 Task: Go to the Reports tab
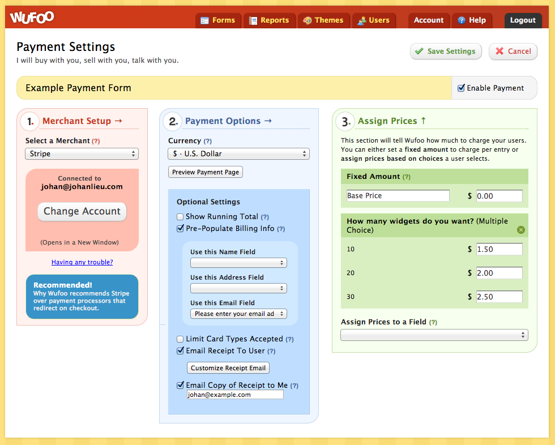pyautogui.click(x=270, y=20)
